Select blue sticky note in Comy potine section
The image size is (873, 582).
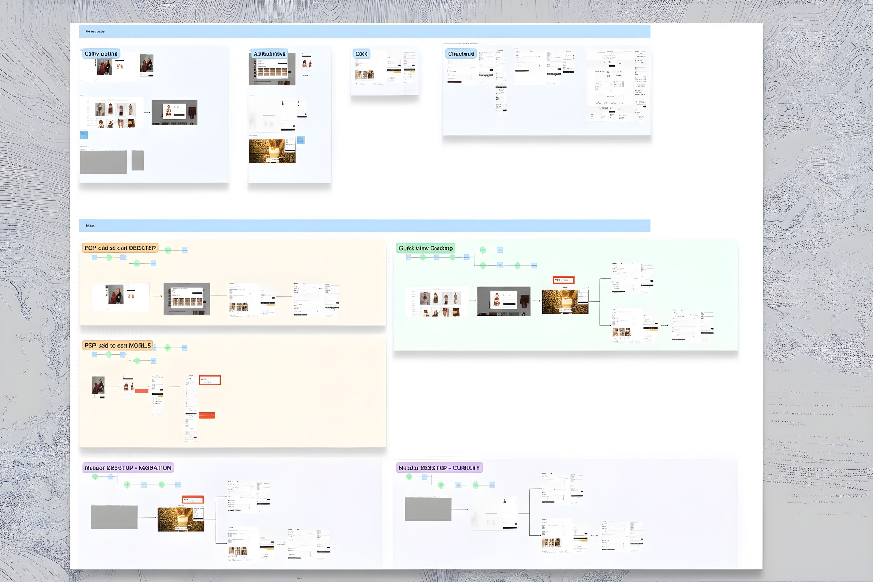(84, 135)
